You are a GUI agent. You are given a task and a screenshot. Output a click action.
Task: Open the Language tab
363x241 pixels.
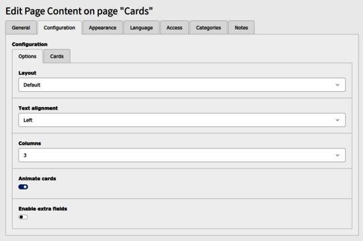coord(142,28)
